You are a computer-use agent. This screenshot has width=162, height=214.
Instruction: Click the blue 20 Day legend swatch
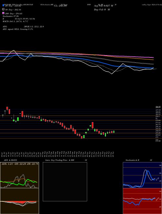coord(3,5)
